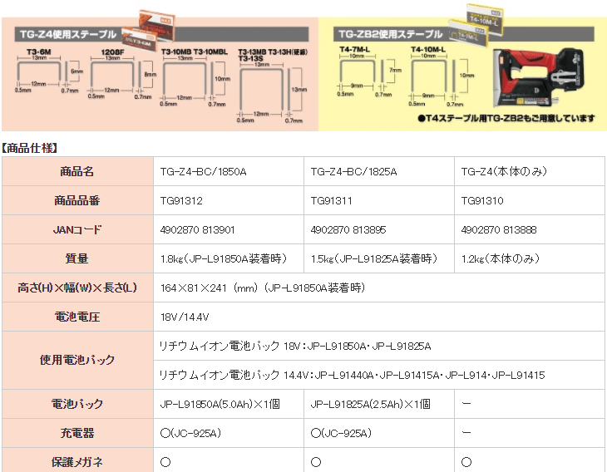Select mass 1.8kg(JP-L91850A装着時)
The image size is (607, 472).
224,258
